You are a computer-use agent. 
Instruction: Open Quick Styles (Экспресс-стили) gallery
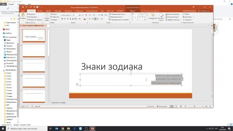161,17
